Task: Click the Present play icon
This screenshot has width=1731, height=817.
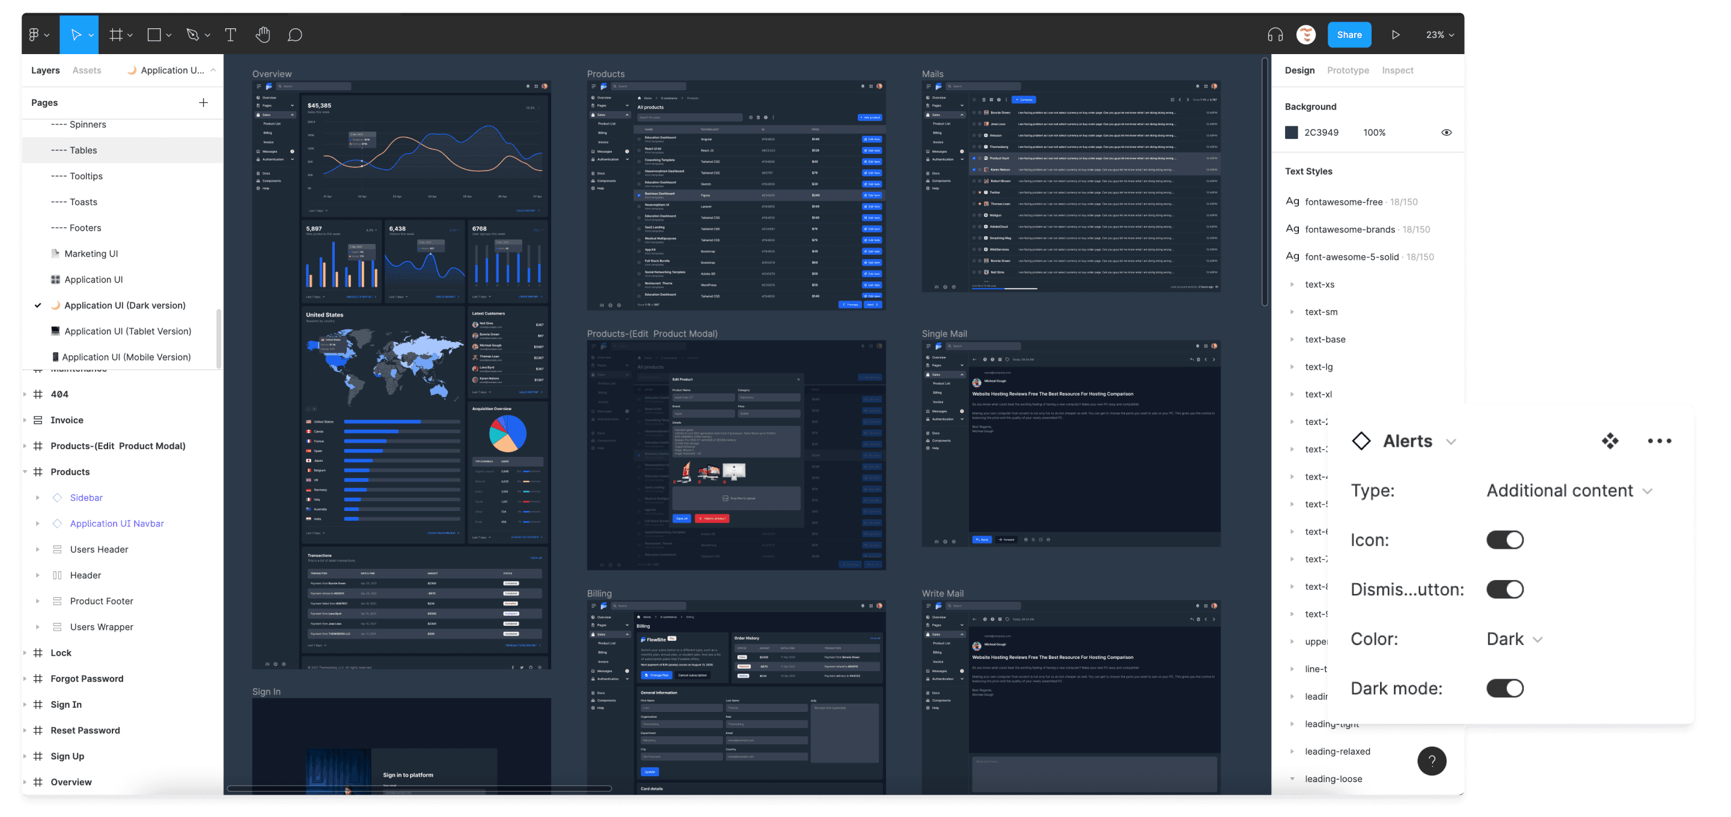Action: point(1396,35)
